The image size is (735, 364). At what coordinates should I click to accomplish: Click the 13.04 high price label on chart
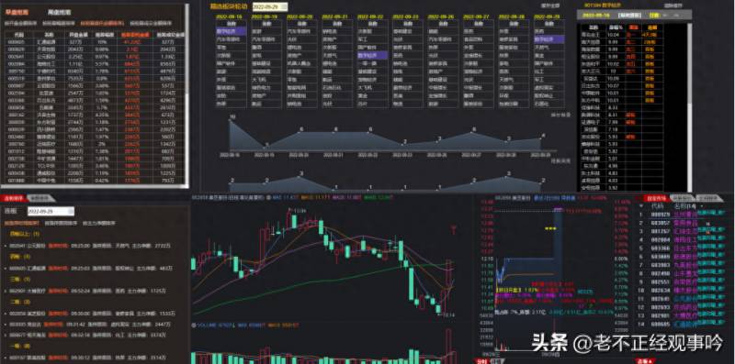pyautogui.click(x=300, y=211)
